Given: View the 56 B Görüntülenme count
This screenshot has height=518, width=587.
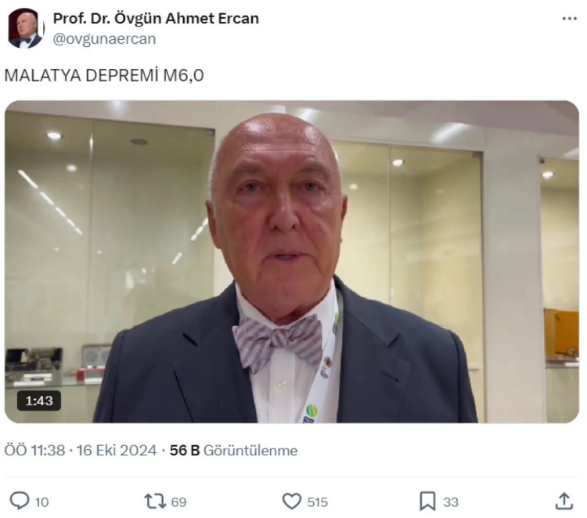Looking at the screenshot, I should (233, 450).
